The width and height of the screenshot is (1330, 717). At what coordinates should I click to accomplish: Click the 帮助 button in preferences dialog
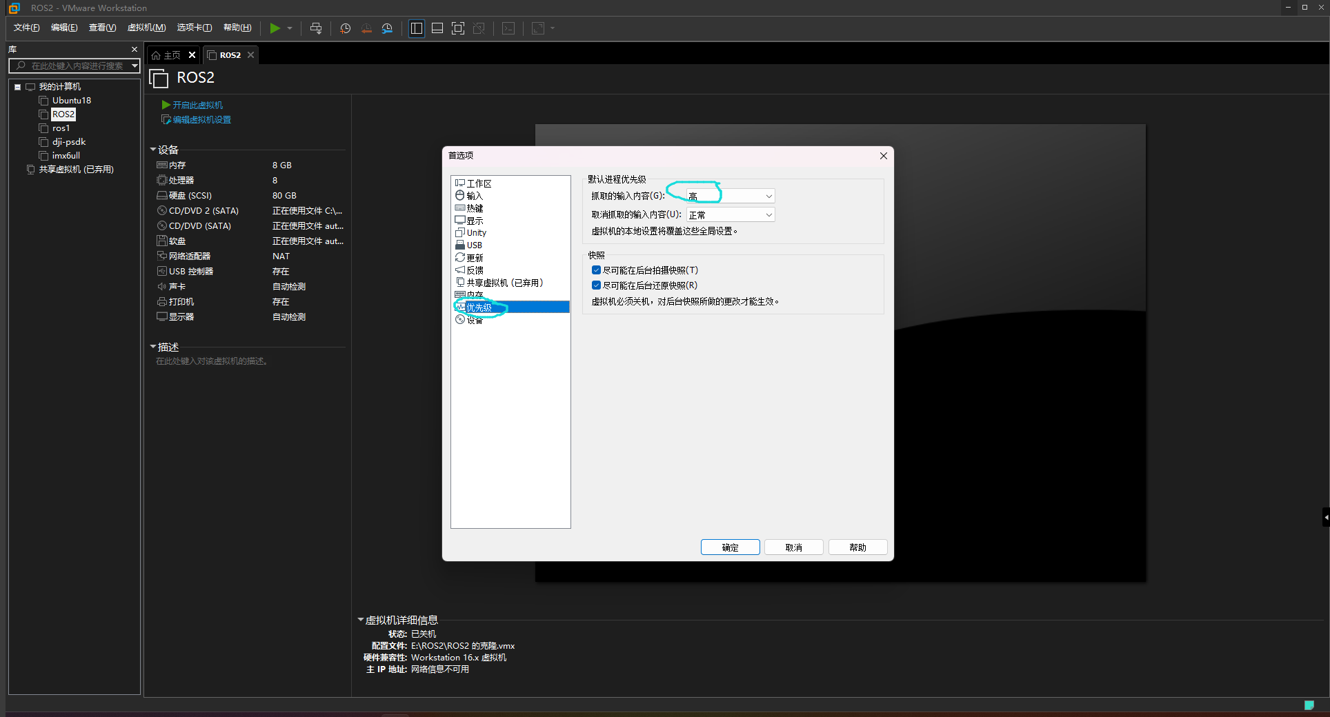857,547
